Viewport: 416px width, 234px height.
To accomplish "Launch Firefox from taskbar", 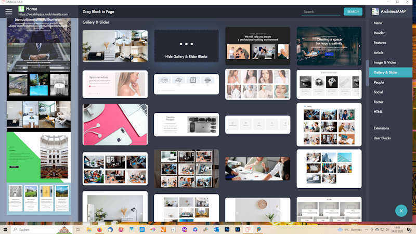I will pyautogui.click(x=99, y=229).
